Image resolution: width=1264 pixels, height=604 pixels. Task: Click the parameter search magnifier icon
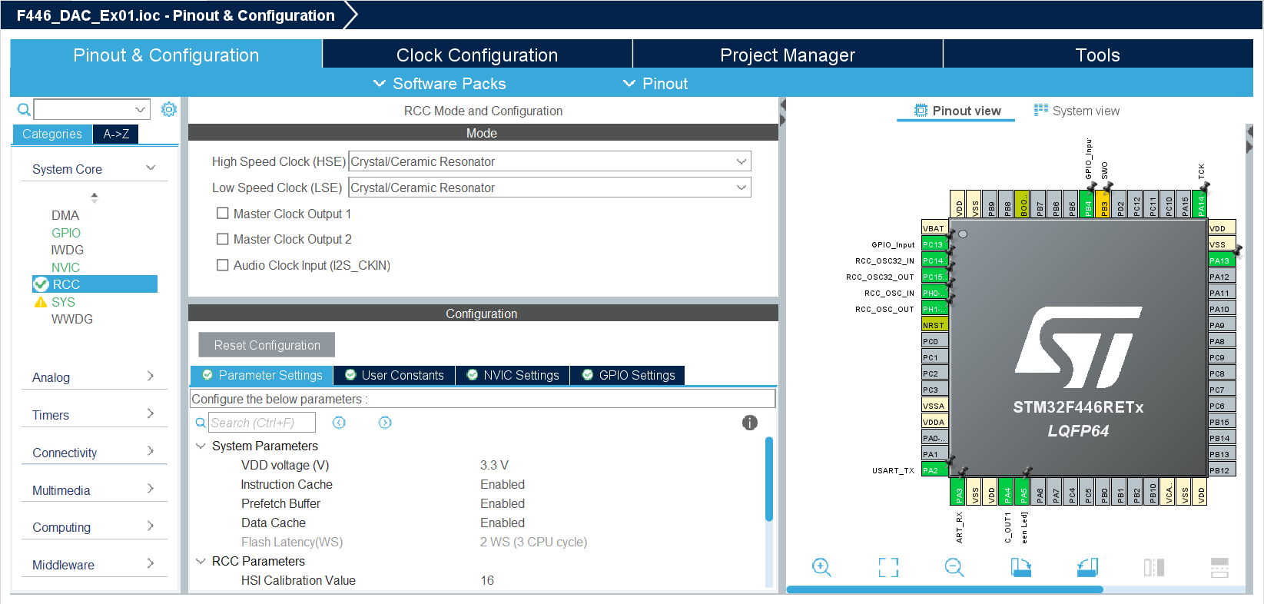tap(201, 423)
